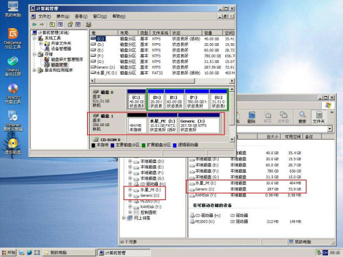Click 移至 icon in My Computer toolbar

coord(268,117)
